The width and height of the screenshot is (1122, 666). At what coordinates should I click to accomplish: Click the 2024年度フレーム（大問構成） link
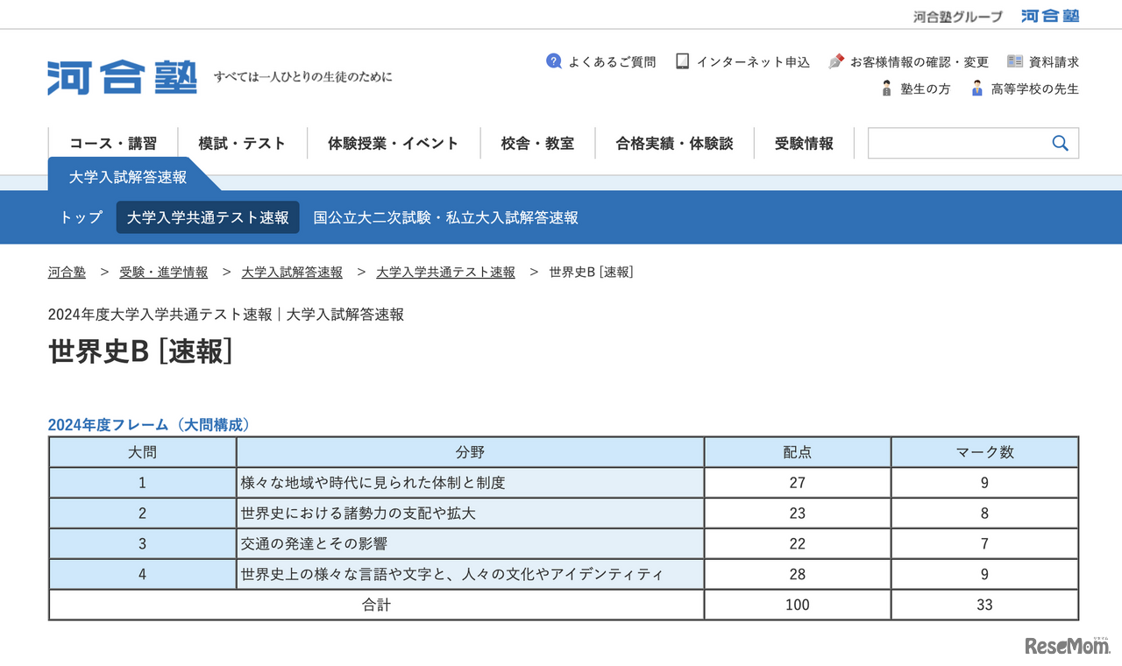coord(149,424)
